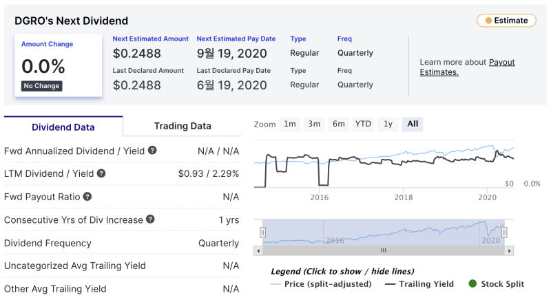Click the Uncategorized Avg Trailing Yield label
The image size is (551, 302).
pyautogui.click(x=75, y=266)
